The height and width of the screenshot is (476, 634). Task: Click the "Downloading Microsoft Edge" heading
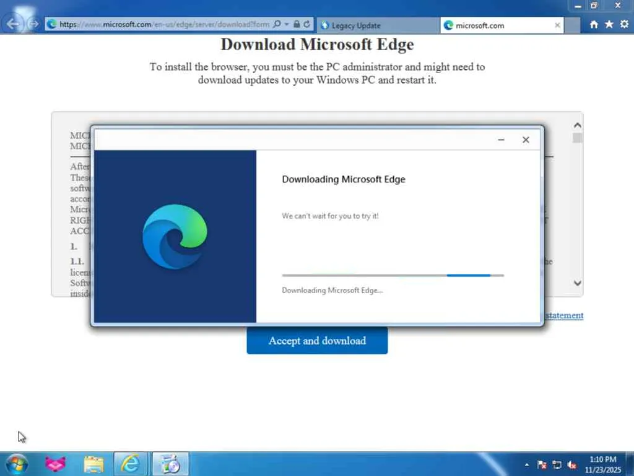tap(343, 179)
